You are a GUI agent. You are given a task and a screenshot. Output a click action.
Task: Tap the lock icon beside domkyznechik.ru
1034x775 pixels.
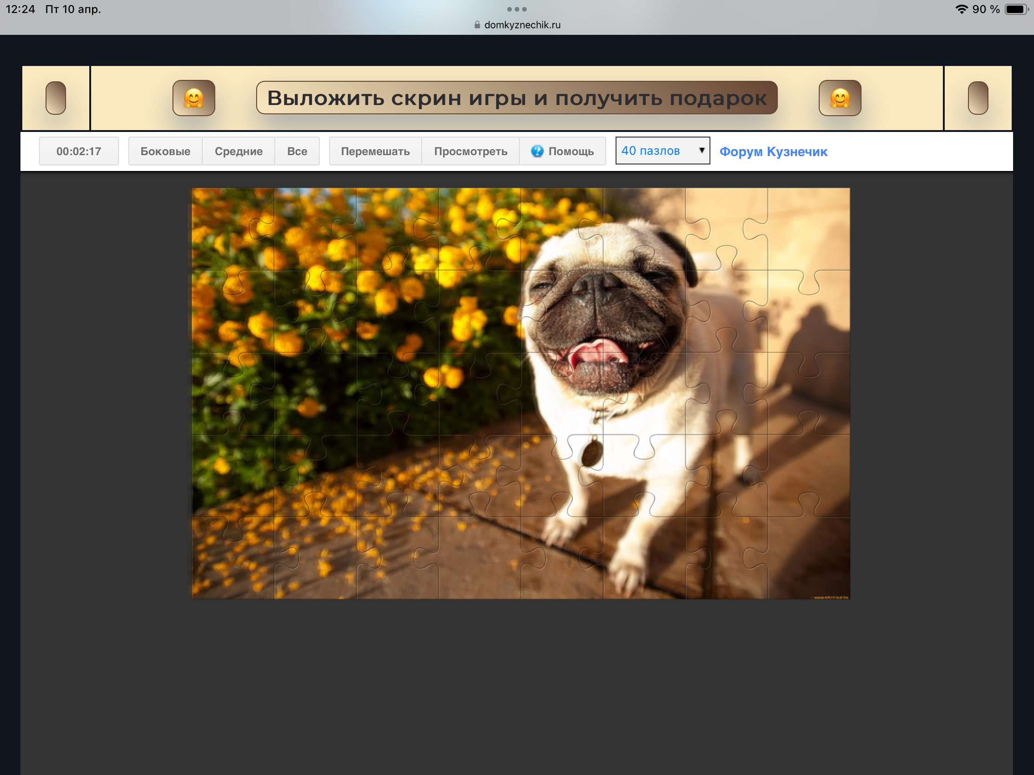pyautogui.click(x=477, y=25)
